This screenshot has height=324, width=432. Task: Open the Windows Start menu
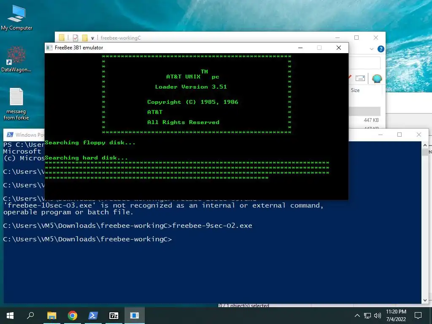pos(10,316)
